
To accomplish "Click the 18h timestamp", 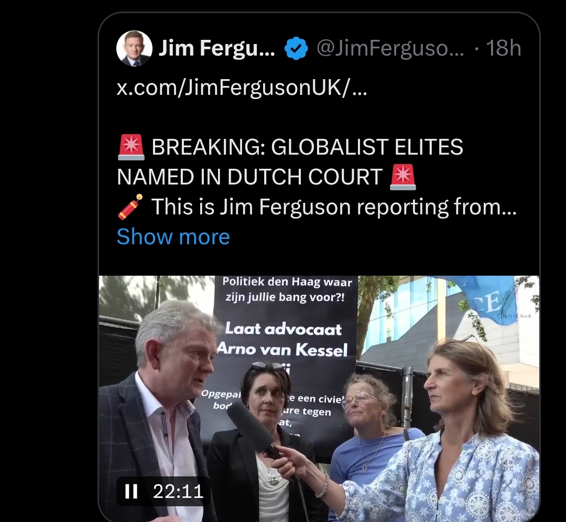I will 504,48.
